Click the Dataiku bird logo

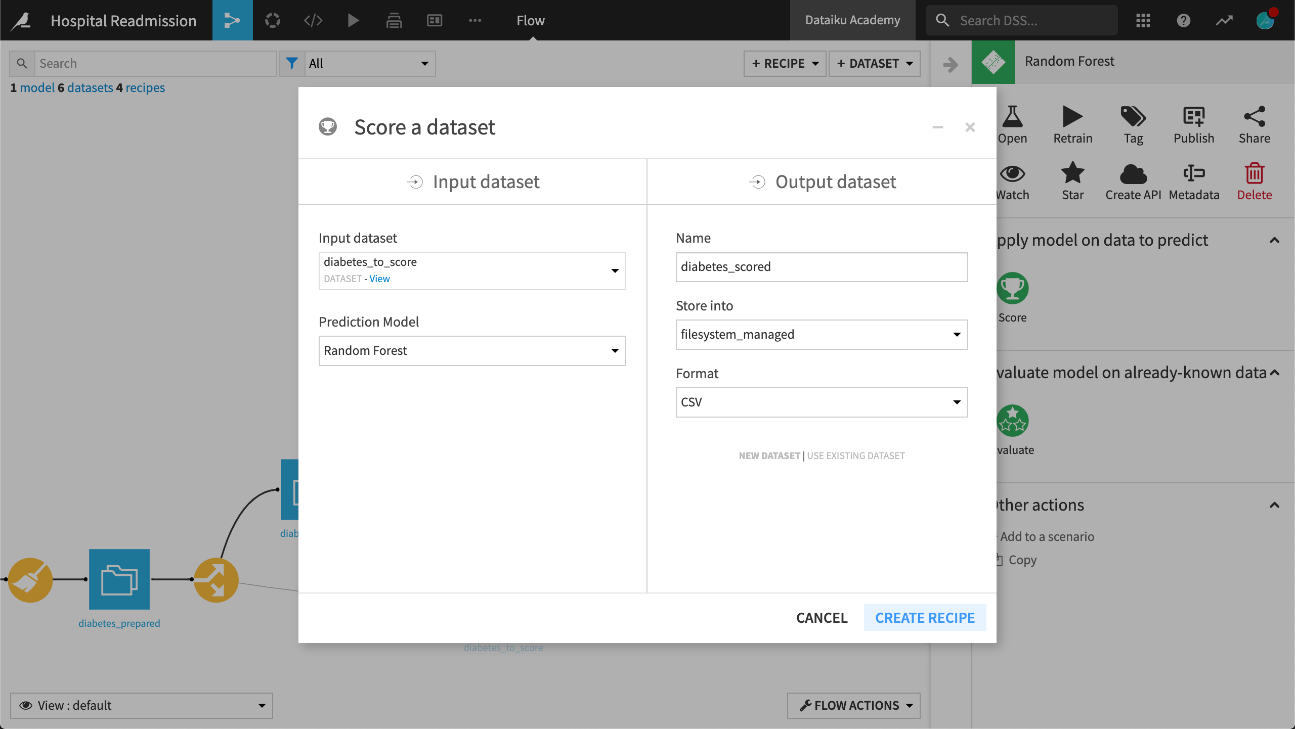[x=21, y=20]
